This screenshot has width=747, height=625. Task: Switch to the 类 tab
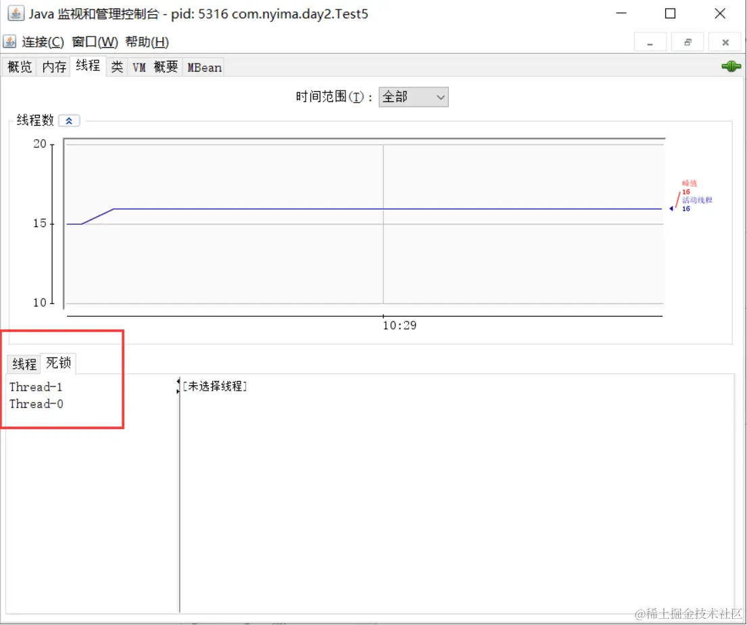pyautogui.click(x=117, y=67)
